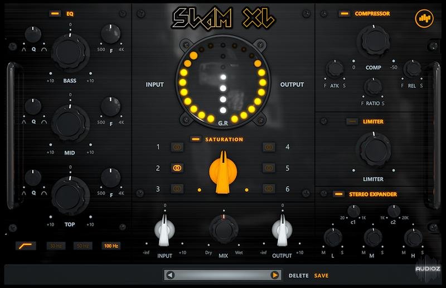Click the TOP band Q knob
Screen dimensions: 446x288
[x=33, y=178]
